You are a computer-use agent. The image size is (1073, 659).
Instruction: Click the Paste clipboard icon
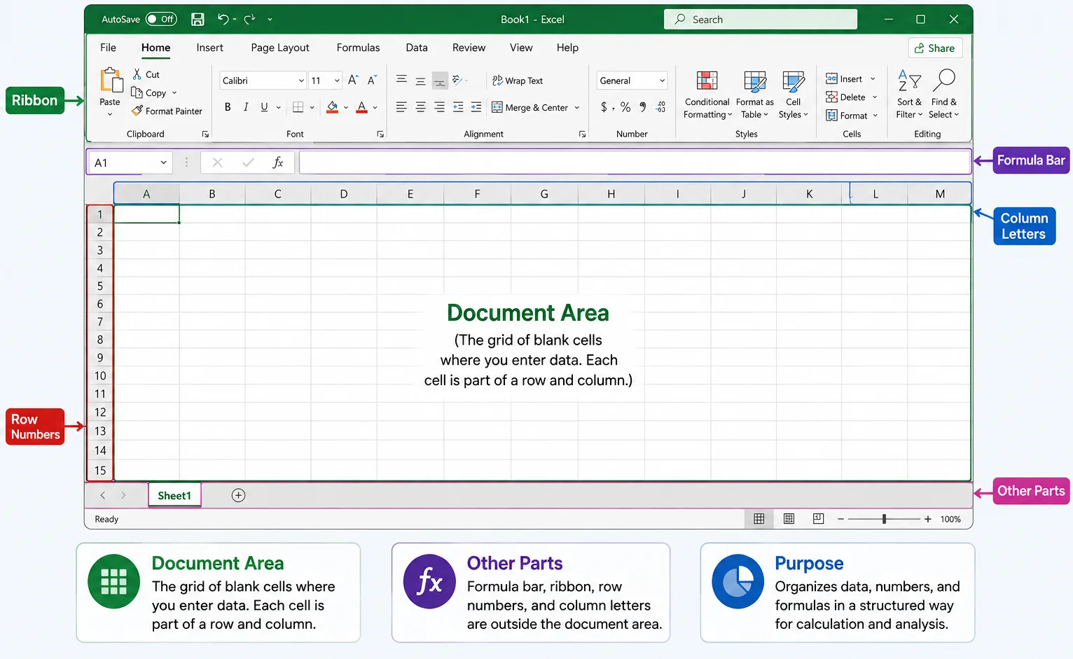111,81
